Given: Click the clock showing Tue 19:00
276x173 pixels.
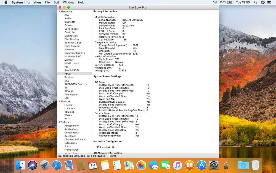Looking at the screenshot, I should (243, 2).
